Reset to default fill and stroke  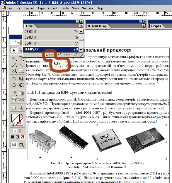13,125
